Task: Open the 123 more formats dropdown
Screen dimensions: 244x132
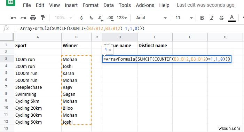Action: [x=122, y=18]
